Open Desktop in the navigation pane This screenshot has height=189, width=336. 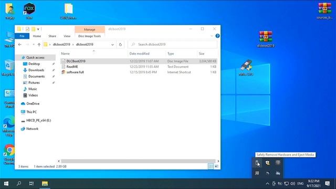point(34,64)
